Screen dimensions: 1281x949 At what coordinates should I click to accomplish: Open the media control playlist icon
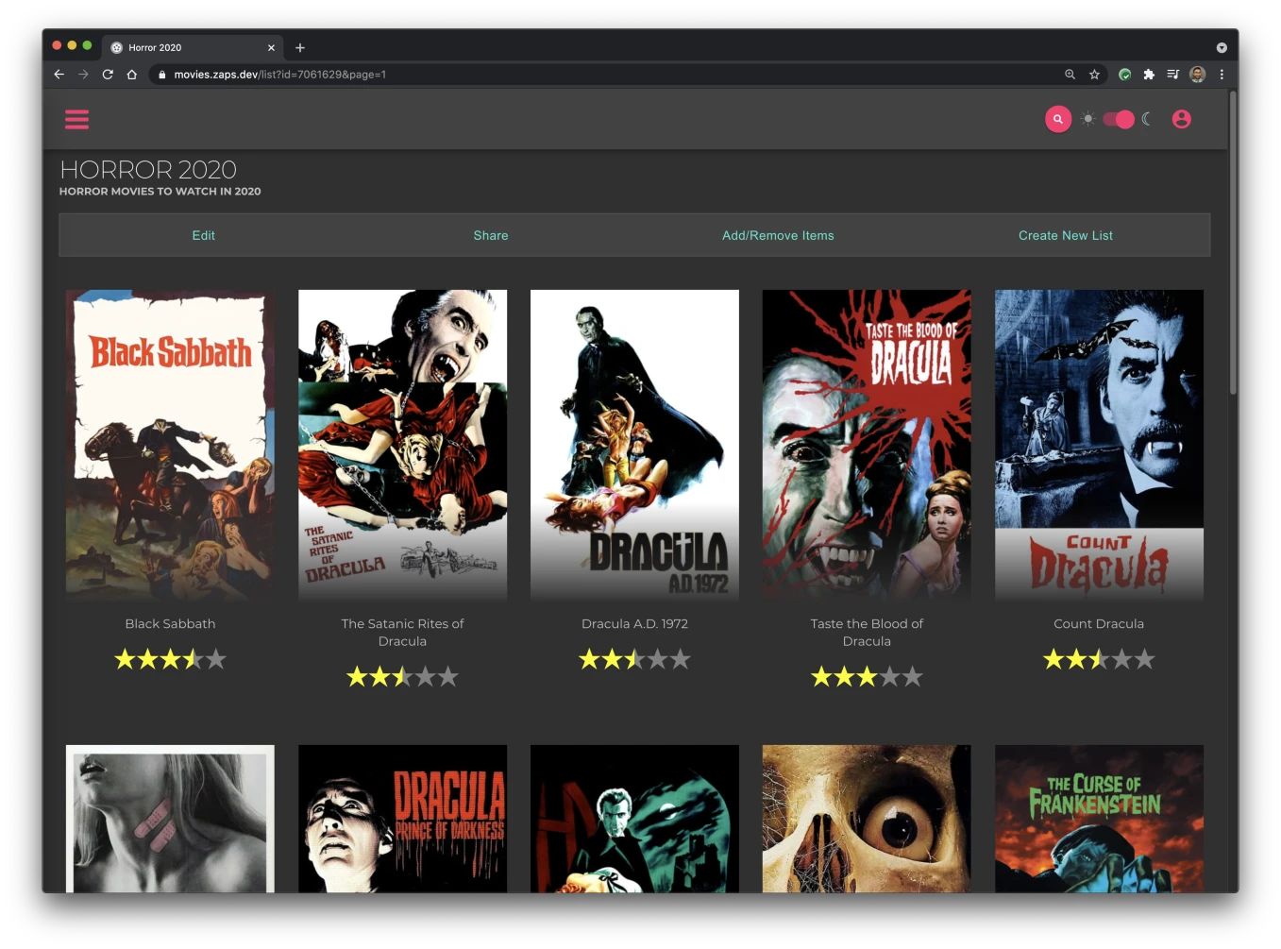pos(1172,74)
